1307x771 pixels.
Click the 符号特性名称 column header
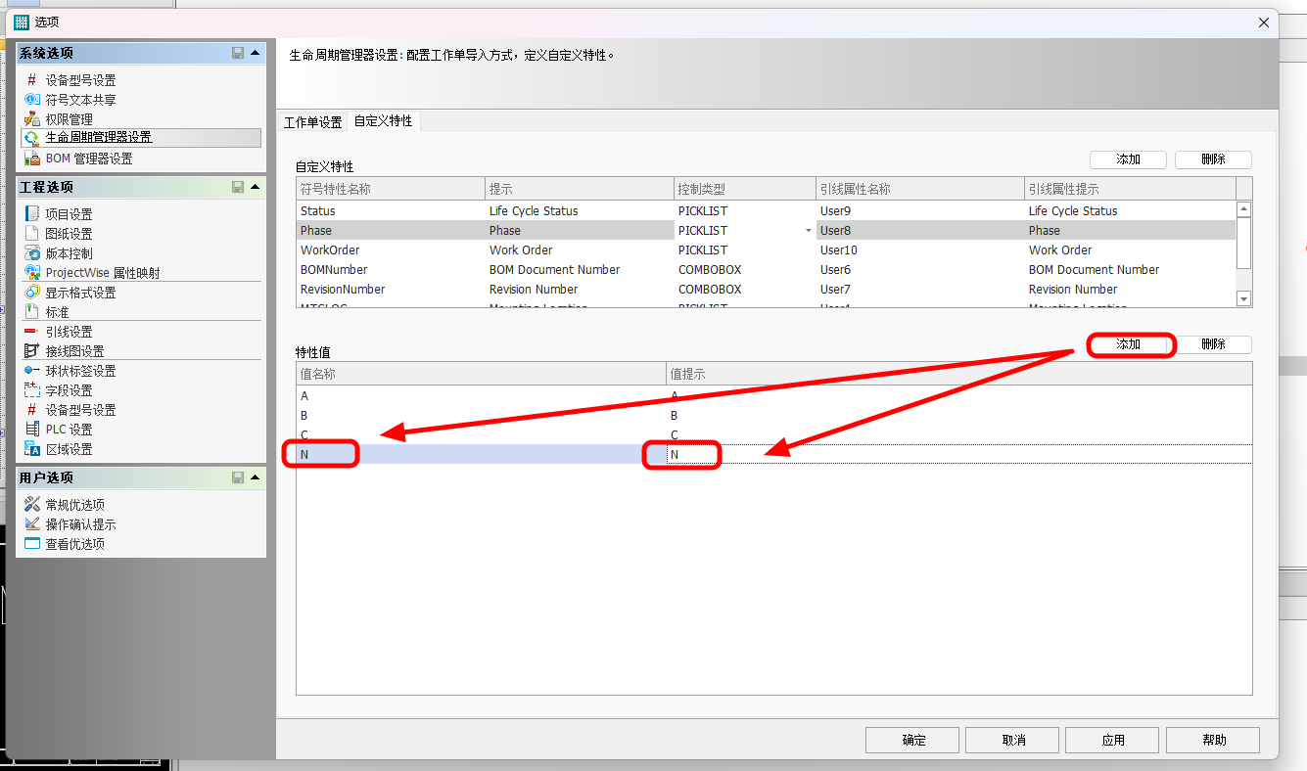(391, 189)
